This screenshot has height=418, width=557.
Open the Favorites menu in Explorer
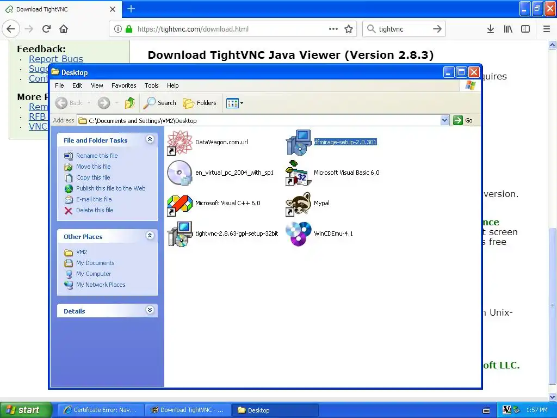tap(123, 85)
